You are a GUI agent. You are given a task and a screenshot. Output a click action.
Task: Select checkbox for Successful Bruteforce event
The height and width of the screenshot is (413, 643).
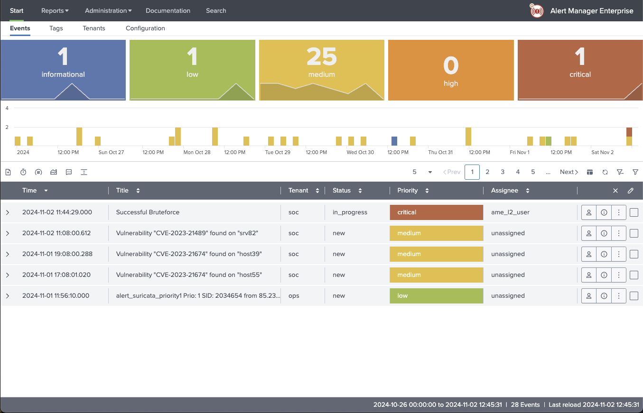click(x=634, y=212)
